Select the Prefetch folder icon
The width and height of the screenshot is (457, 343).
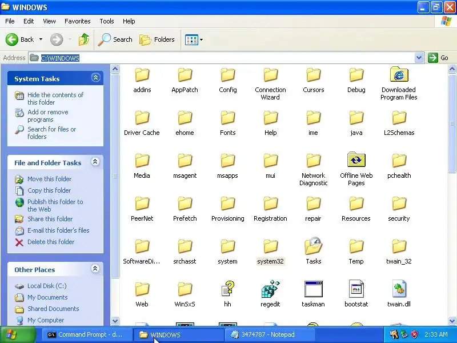pos(185,204)
